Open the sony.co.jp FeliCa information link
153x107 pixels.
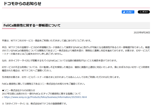pos(45,97)
